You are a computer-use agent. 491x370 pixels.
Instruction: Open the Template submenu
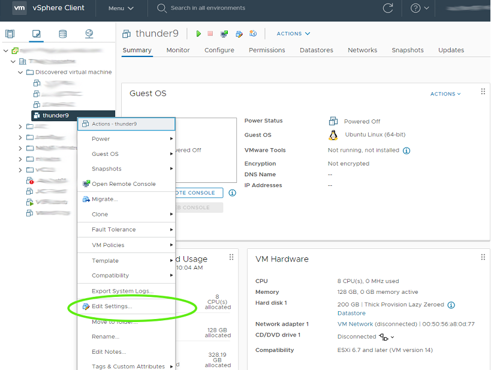[126, 261]
